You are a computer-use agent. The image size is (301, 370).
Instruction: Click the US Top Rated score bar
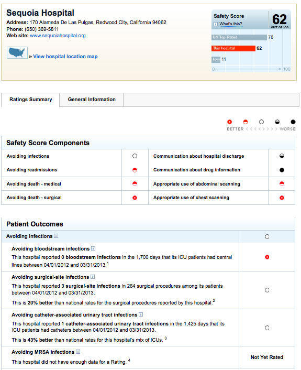(x=239, y=37)
